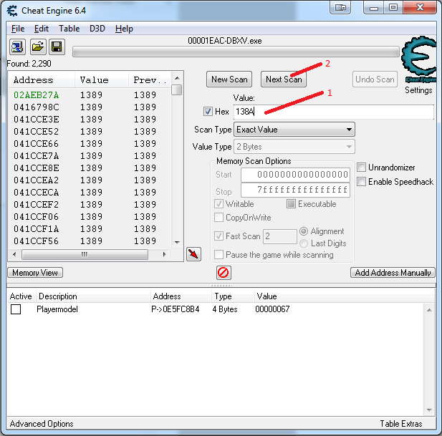The image size is (442, 436).
Task: Sort results by Value column header
Action: [102, 80]
